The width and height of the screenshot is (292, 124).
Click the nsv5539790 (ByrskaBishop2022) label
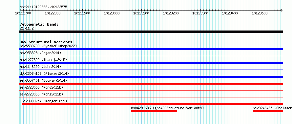(48, 46)
